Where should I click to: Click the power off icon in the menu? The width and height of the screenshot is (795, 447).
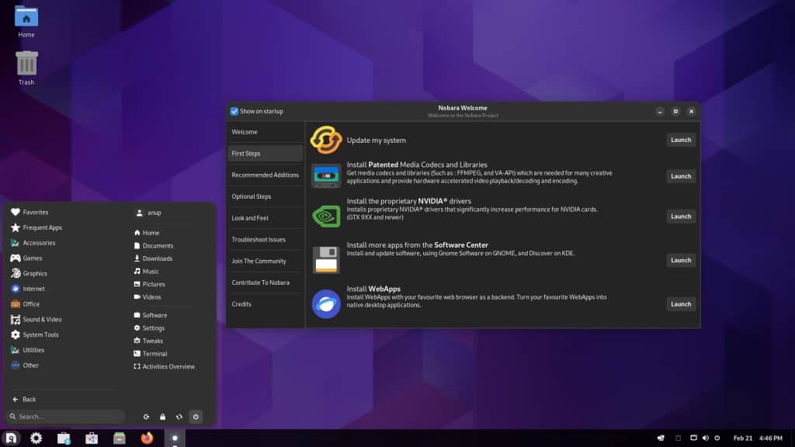(x=196, y=417)
